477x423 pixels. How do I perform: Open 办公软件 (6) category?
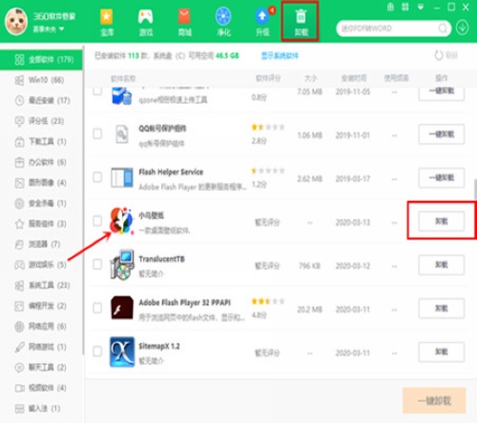click(41, 162)
